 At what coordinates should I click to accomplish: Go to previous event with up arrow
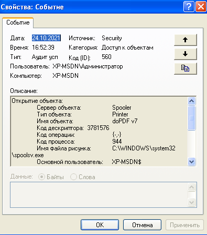click(x=186, y=40)
